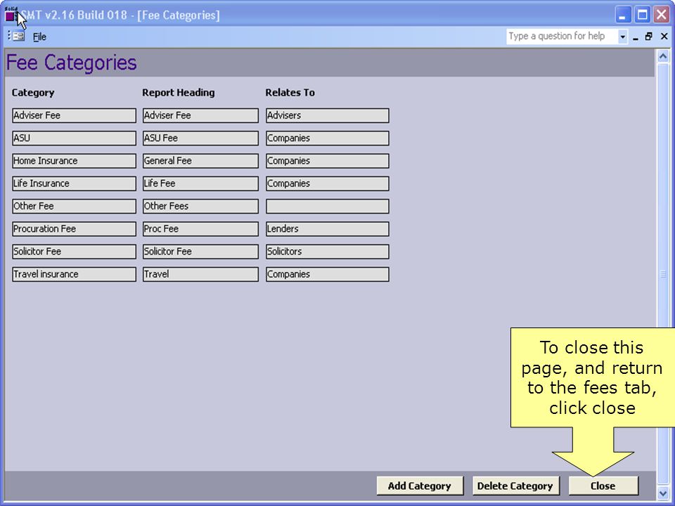
Task: Open the File menu
Action: [x=39, y=37]
